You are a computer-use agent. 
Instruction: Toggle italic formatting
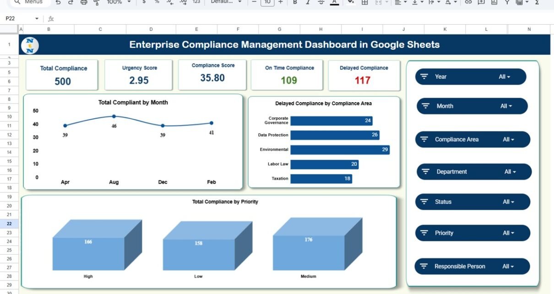pyautogui.click(x=308, y=2)
